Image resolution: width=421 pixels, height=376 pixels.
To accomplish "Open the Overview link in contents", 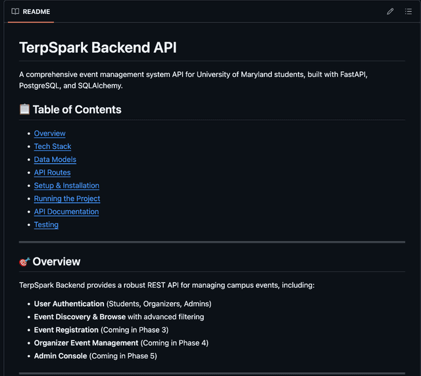I will (x=50, y=133).
